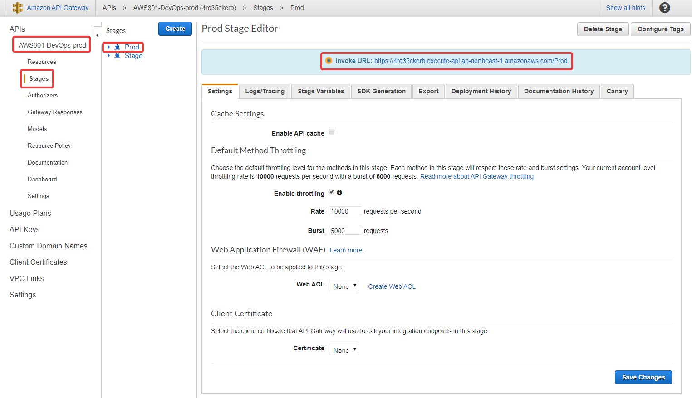The width and height of the screenshot is (692, 398).
Task: Click the Configure Tags button
Action: pos(661,29)
